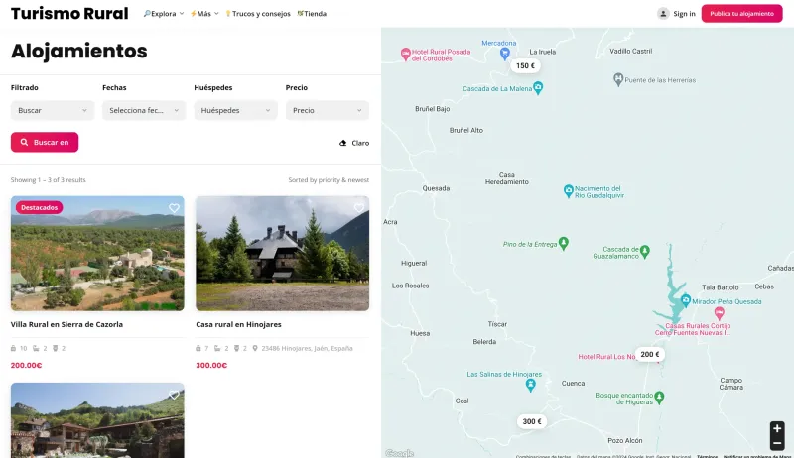Viewport: 794px width, 458px height.
Task: Go to the Tienda page
Action: (x=312, y=14)
